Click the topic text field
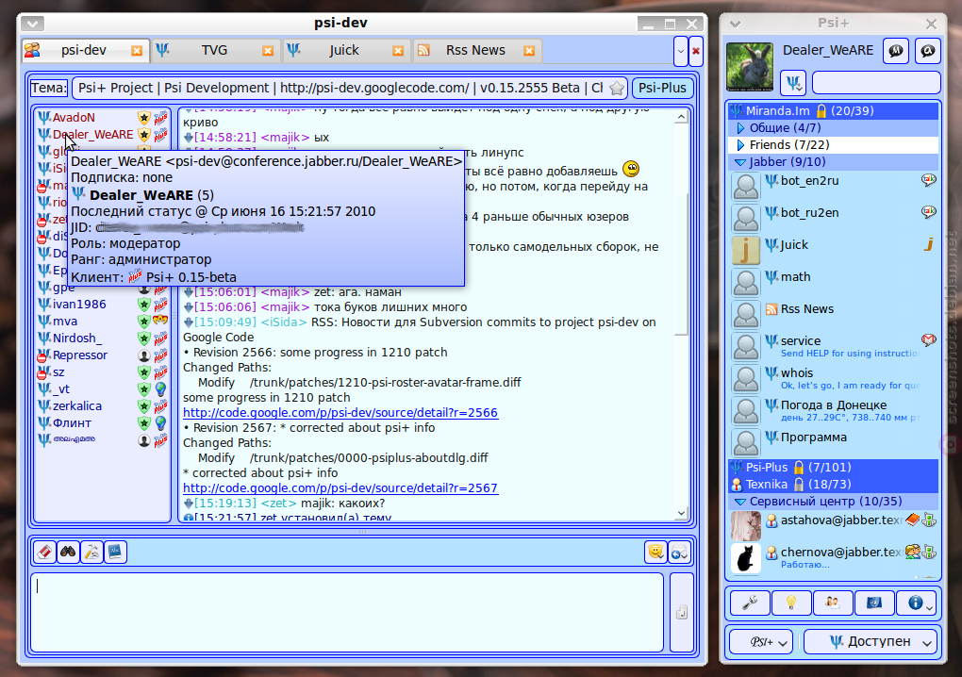Viewport: 962px width, 677px height. [350, 89]
